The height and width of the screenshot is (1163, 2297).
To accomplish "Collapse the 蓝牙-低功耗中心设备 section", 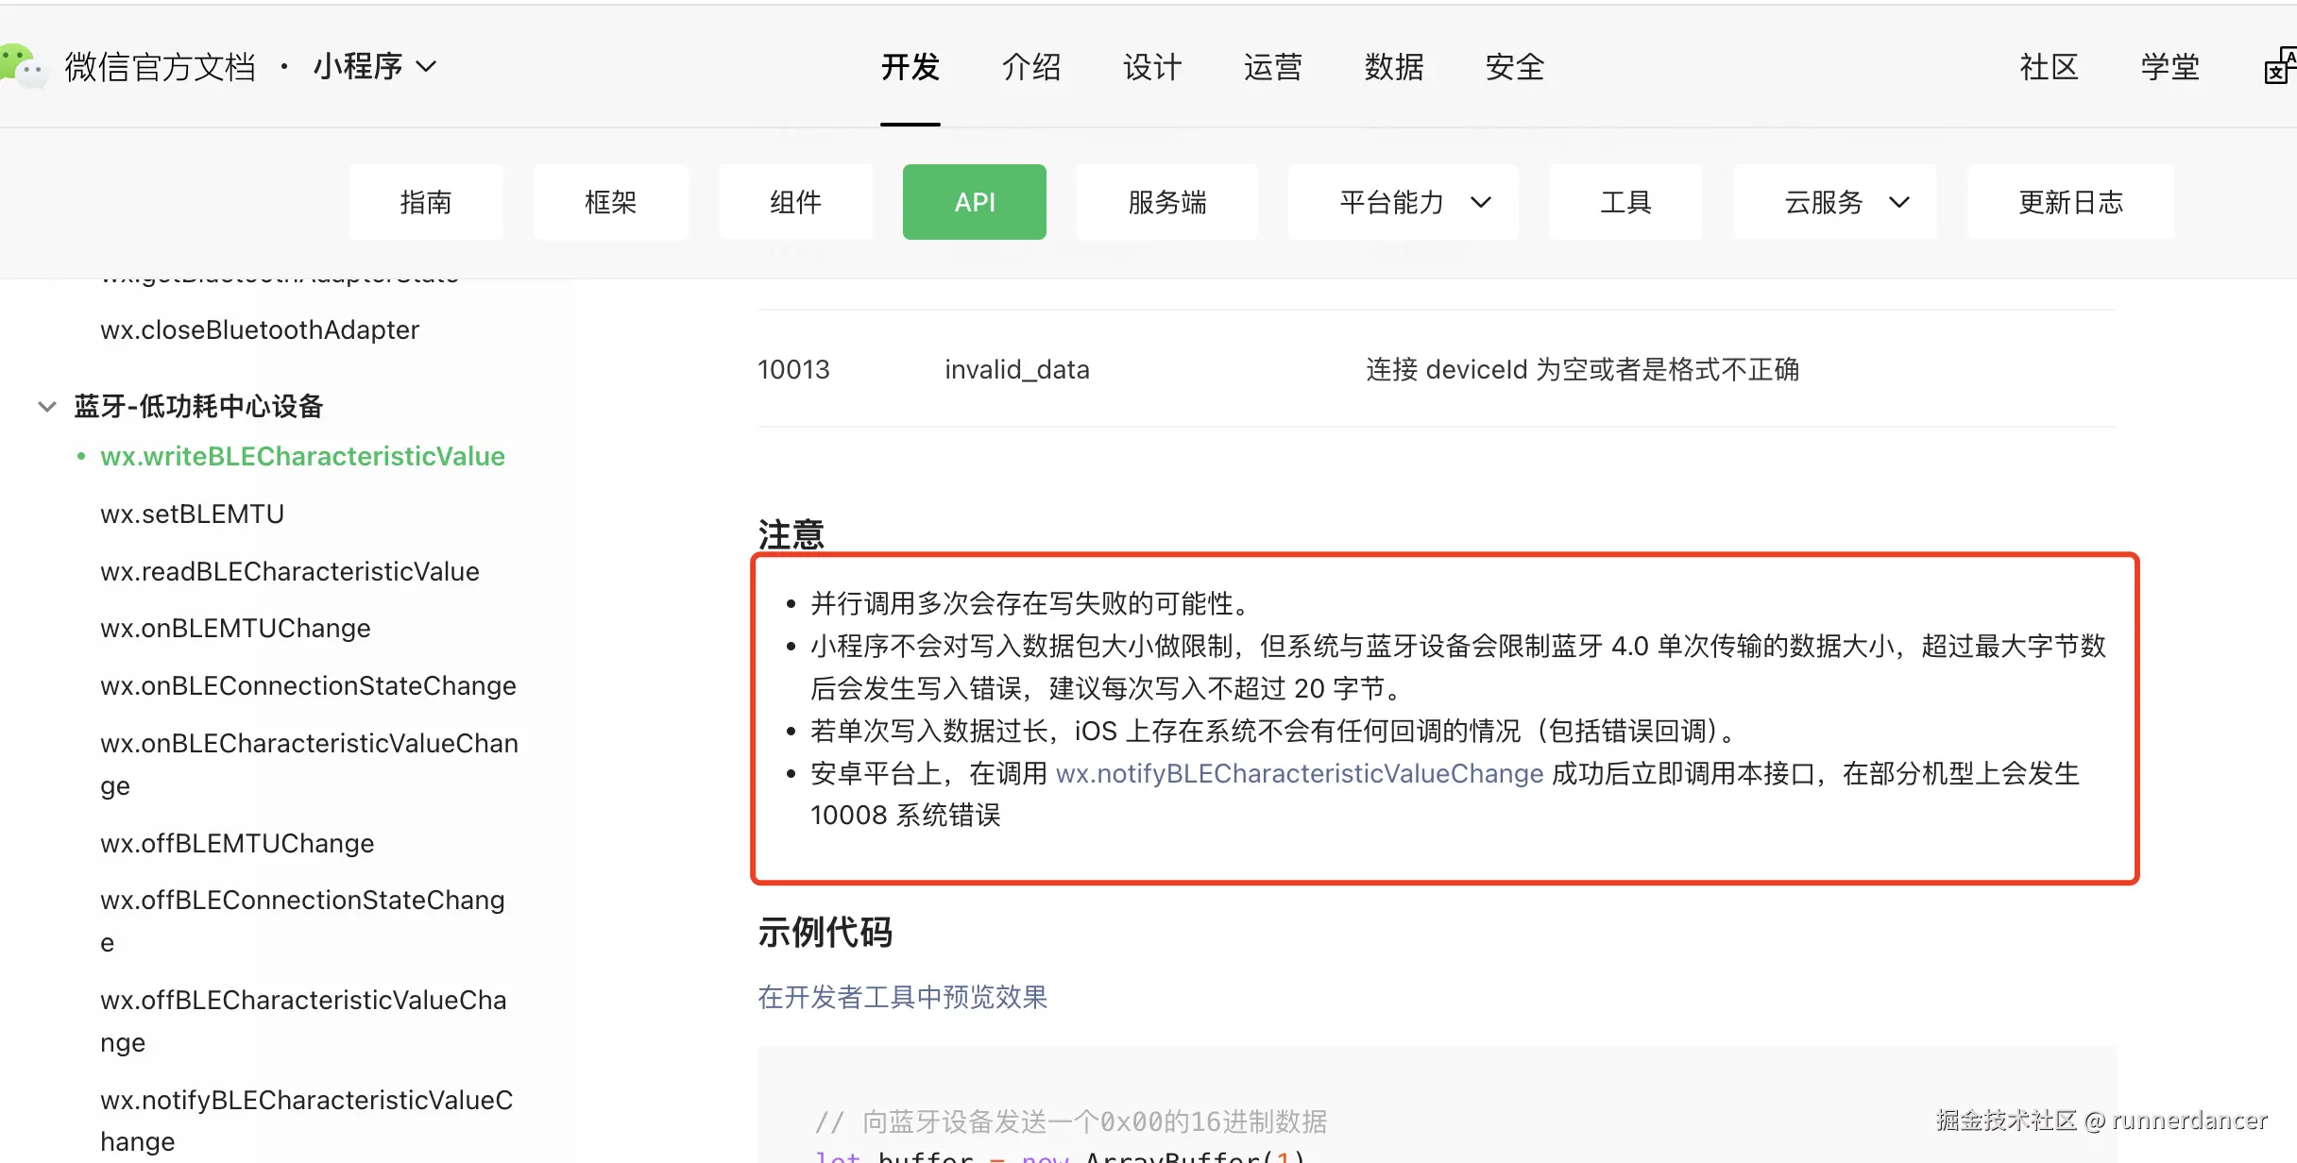I will pos(47,407).
